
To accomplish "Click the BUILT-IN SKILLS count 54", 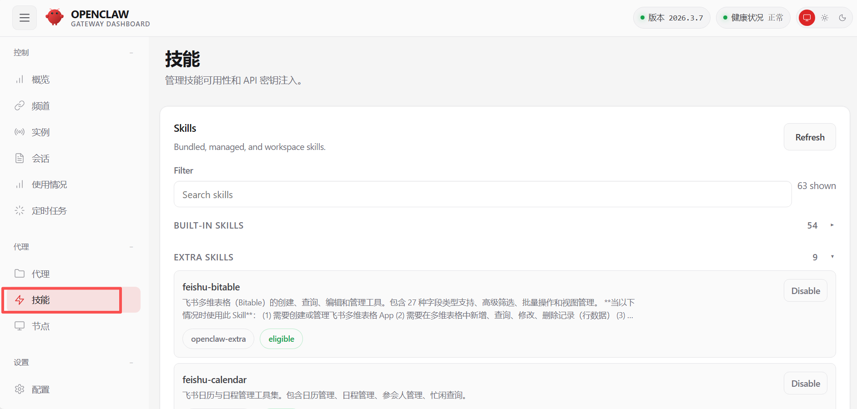I will (x=812, y=225).
